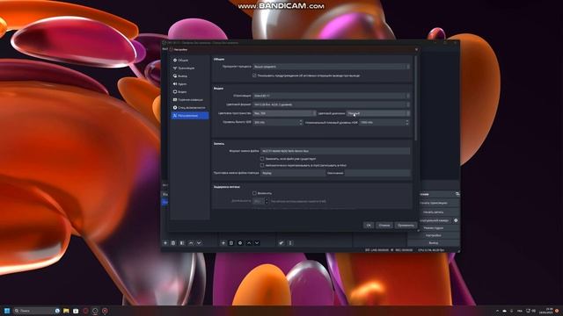Viewport: 563px width, 316px height.
Task: Enable the stream delay checkbox
Action: pos(254,193)
